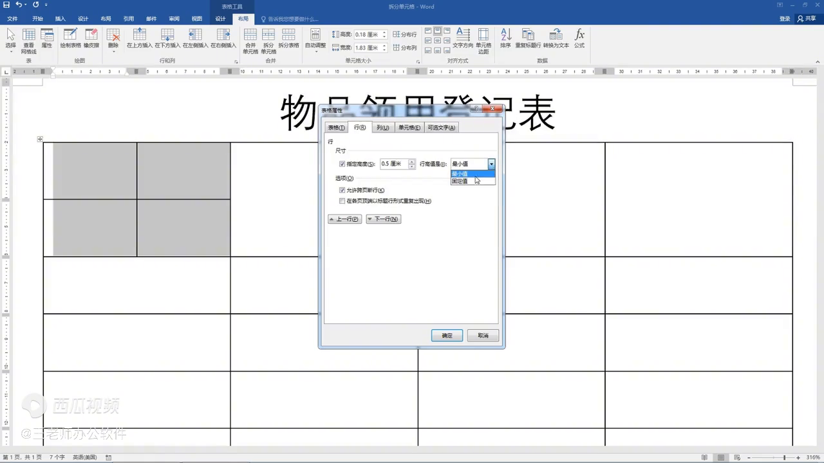The image size is (824, 463).
Task: Select align top center alignment icon
Action: click(437, 31)
